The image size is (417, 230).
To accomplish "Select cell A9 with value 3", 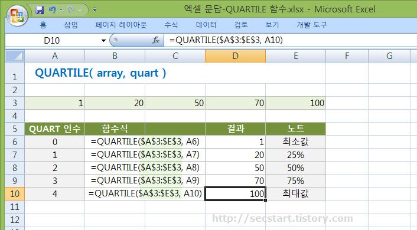I will click(x=55, y=181).
